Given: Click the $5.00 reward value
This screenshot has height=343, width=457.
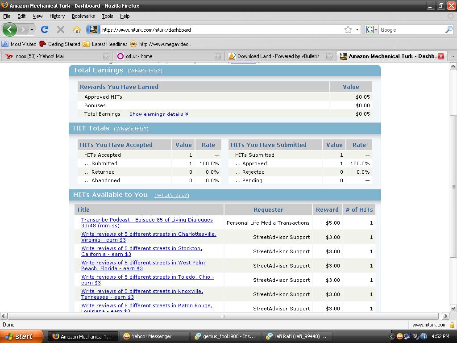Looking at the screenshot, I should tap(333, 223).
